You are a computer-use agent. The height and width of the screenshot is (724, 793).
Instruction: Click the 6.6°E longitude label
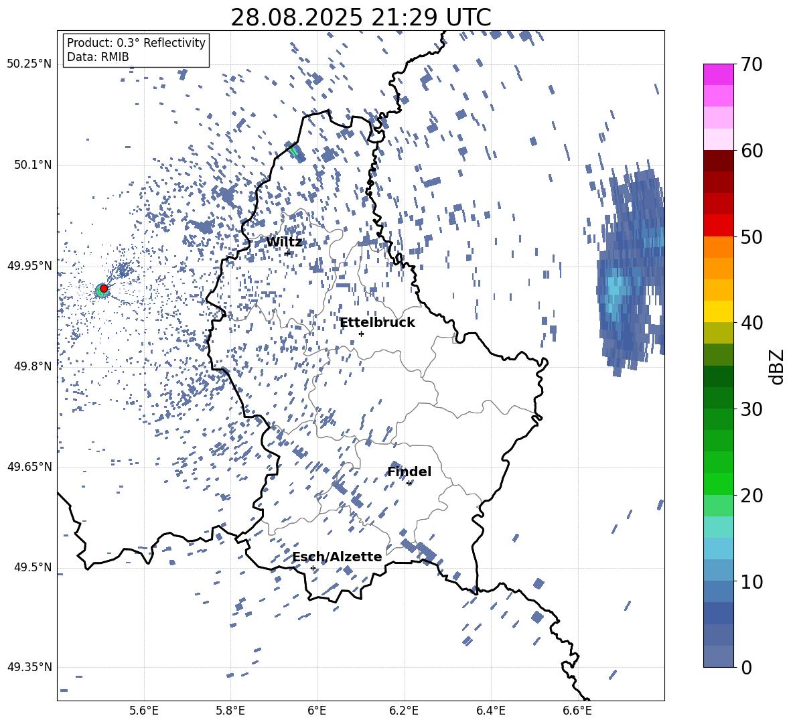pyautogui.click(x=577, y=711)
